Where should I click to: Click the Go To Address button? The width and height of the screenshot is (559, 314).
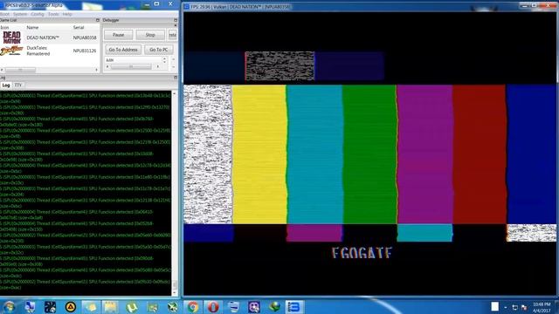123,50
